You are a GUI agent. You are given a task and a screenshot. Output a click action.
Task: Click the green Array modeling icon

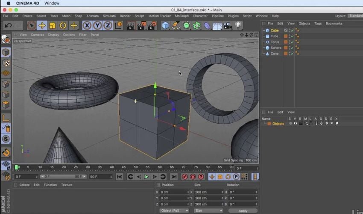pyautogui.click(x=196, y=25)
